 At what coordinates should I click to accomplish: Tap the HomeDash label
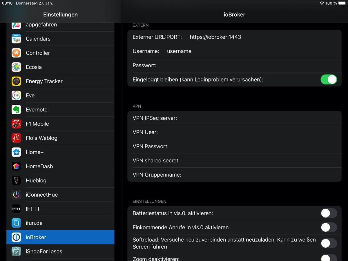pos(39,166)
